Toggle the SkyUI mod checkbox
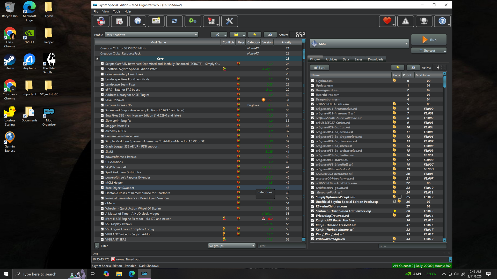The width and height of the screenshot is (497, 279). (x=102, y=152)
